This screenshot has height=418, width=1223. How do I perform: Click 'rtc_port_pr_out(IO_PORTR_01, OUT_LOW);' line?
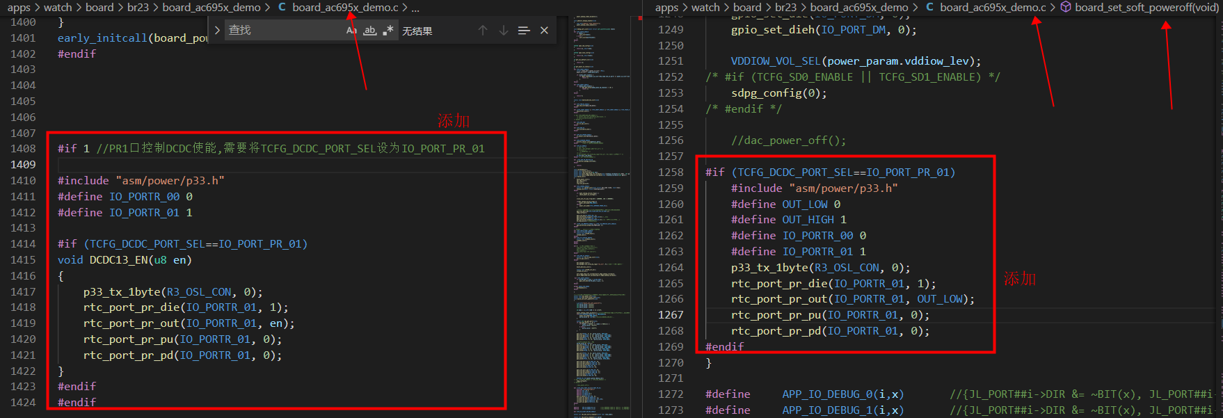[853, 299]
